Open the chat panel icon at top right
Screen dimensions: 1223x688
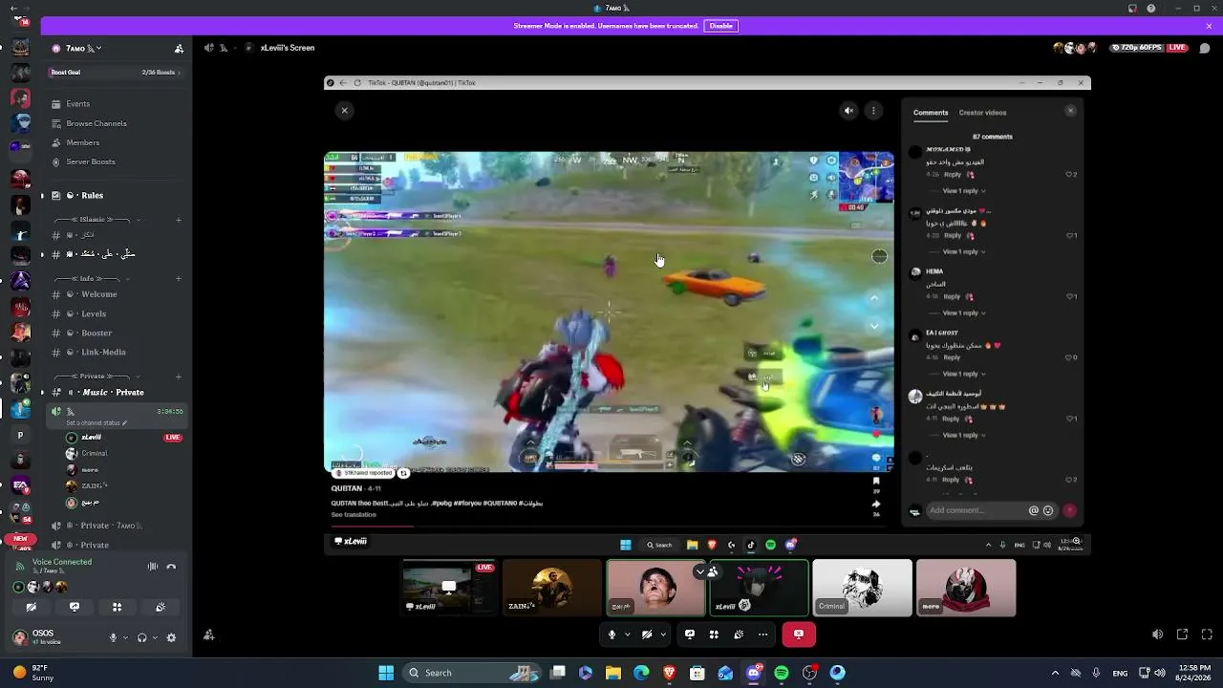point(1205,48)
